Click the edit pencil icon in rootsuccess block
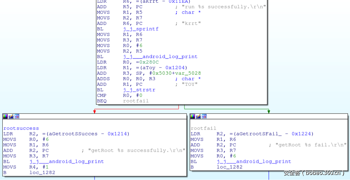Image resolution: width=350 pixels, height=180 pixels. [x=11, y=116]
